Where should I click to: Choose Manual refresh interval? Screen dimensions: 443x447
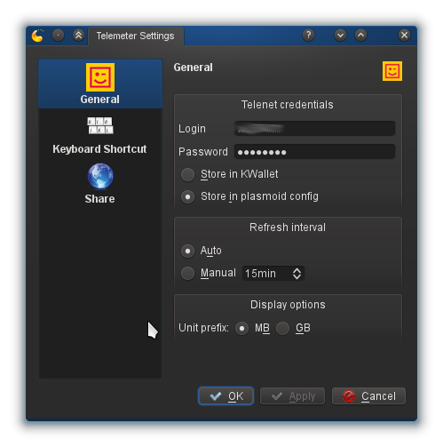tap(187, 273)
